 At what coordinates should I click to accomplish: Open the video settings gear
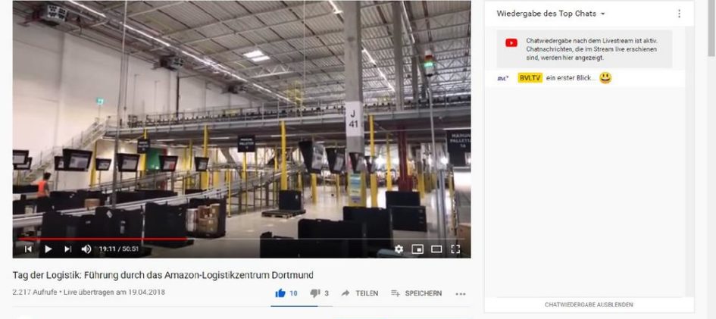pos(399,249)
